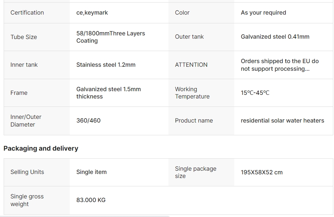Click the '360/460' diameter value
The width and height of the screenshot is (334, 217).
coord(88,121)
